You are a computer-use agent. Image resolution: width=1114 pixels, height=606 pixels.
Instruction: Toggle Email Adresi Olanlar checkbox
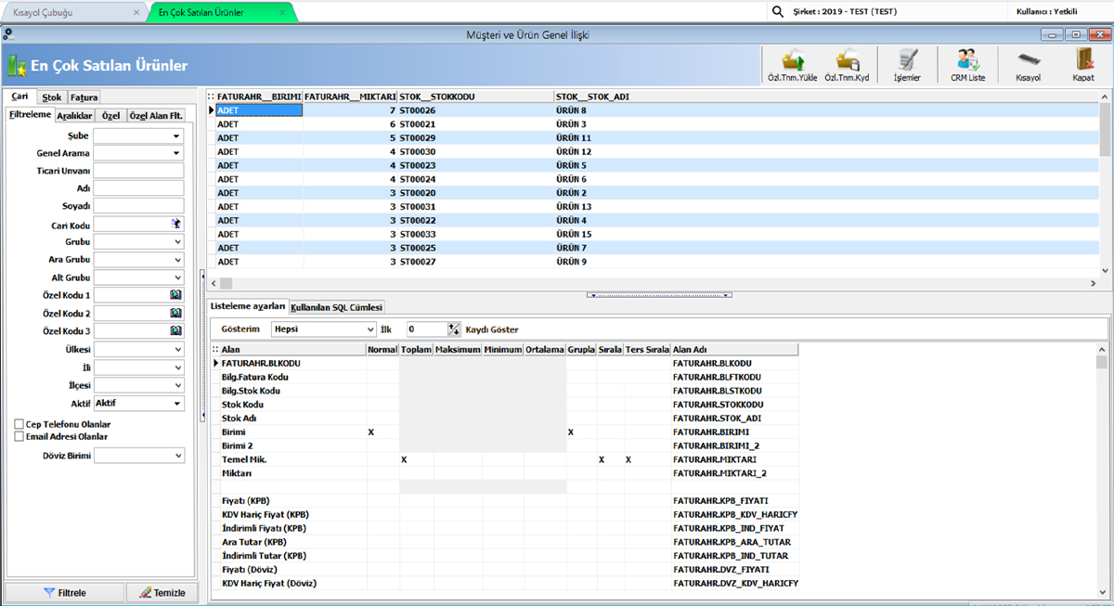(x=19, y=436)
